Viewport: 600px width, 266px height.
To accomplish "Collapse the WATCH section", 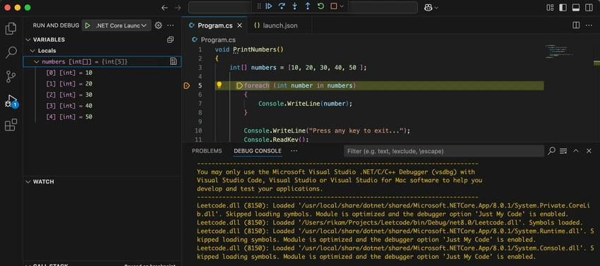I will point(28,182).
